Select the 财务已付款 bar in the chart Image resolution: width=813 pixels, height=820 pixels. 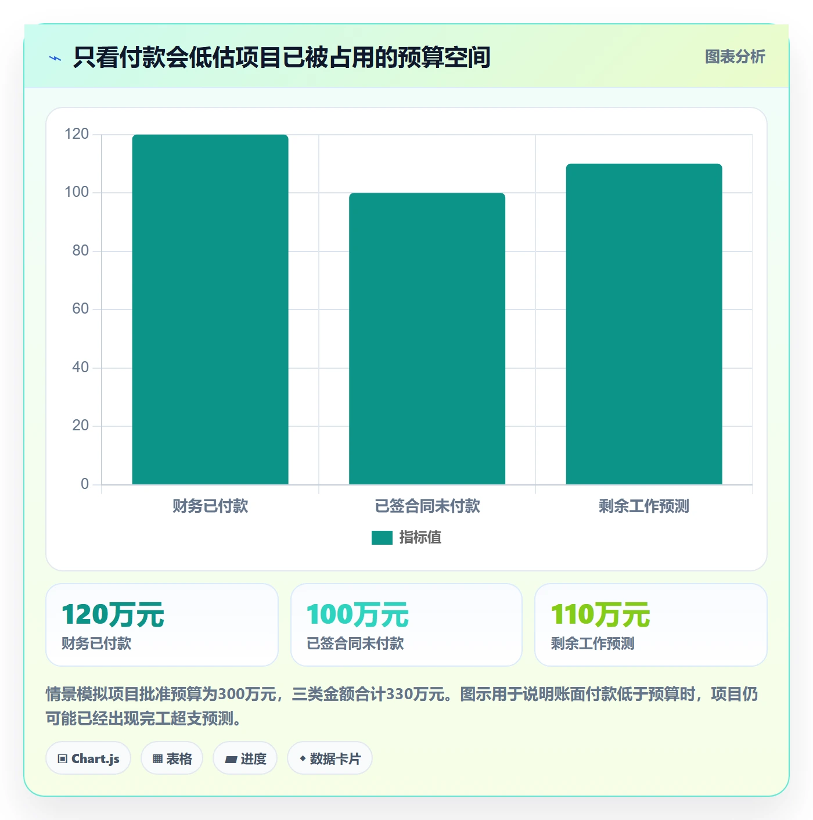210,310
